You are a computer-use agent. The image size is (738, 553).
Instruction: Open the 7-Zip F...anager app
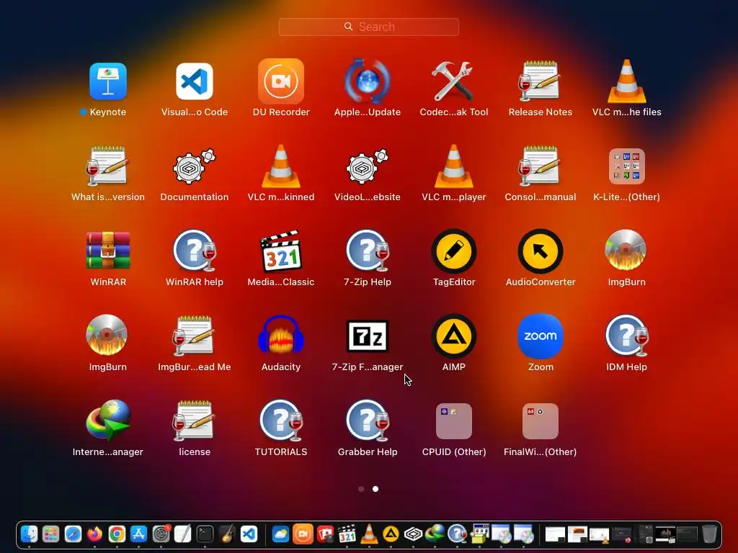coord(367,336)
